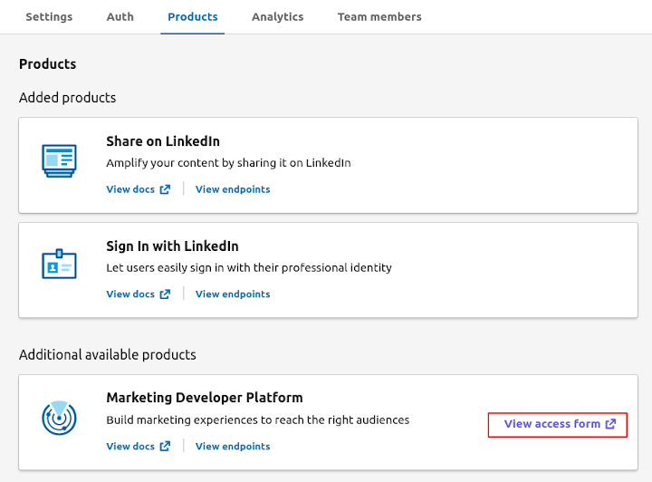The height and width of the screenshot is (482, 652).
Task: Click the 'Build marketing experiences' description
Action: 258,420
